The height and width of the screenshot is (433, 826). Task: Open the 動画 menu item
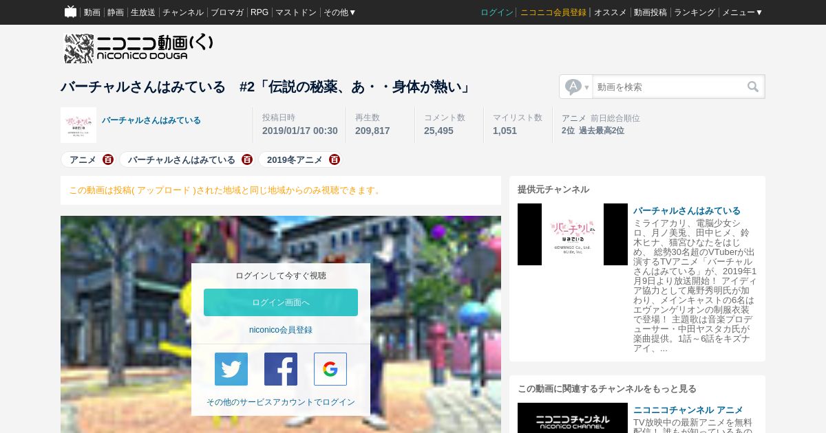click(x=92, y=12)
